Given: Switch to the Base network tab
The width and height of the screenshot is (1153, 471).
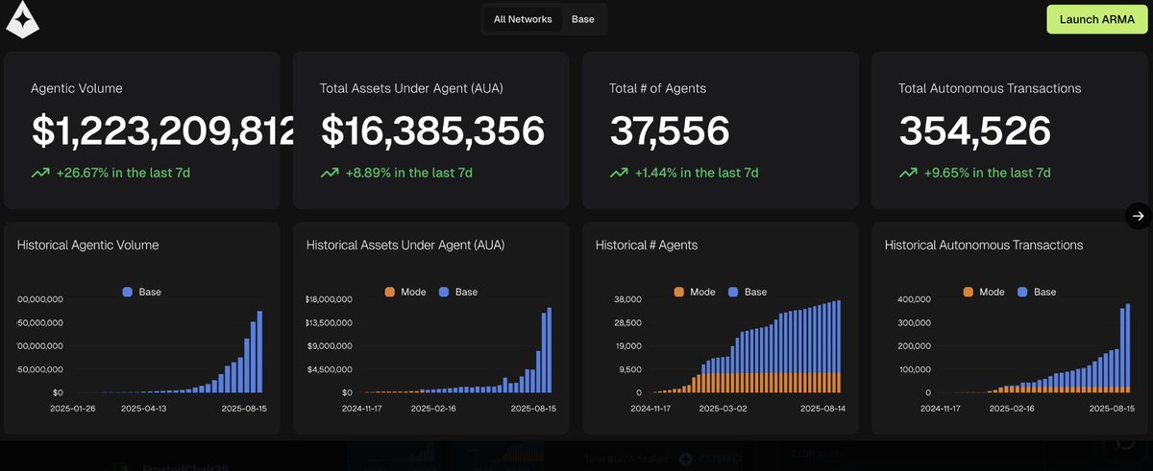Looking at the screenshot, I should pos(582,19).
